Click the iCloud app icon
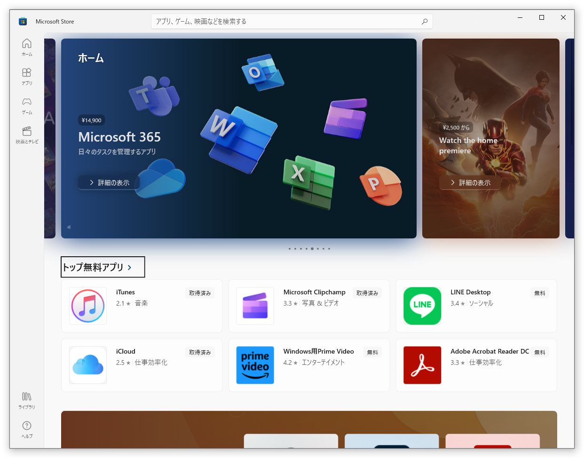 pyautogui.click(x=88, y=365)
